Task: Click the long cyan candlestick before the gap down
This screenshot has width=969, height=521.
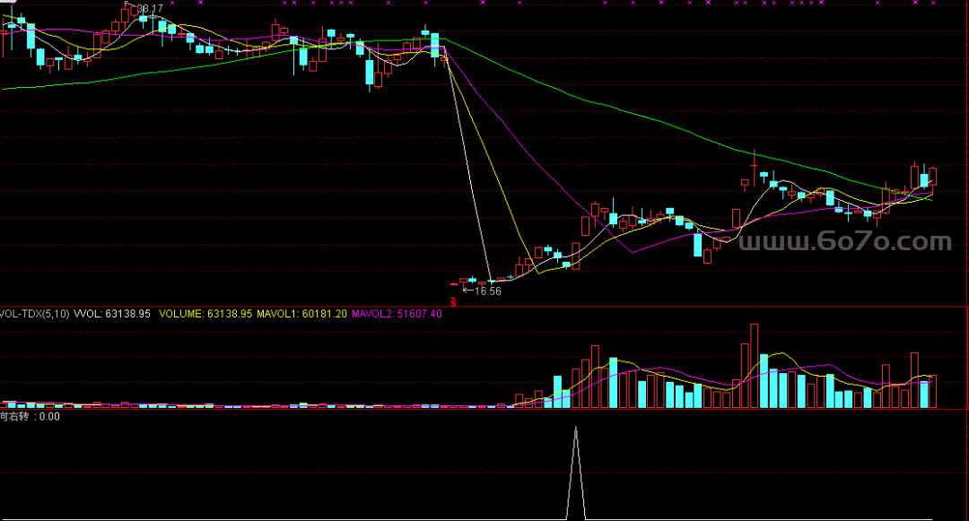Action: coord(435,45)
